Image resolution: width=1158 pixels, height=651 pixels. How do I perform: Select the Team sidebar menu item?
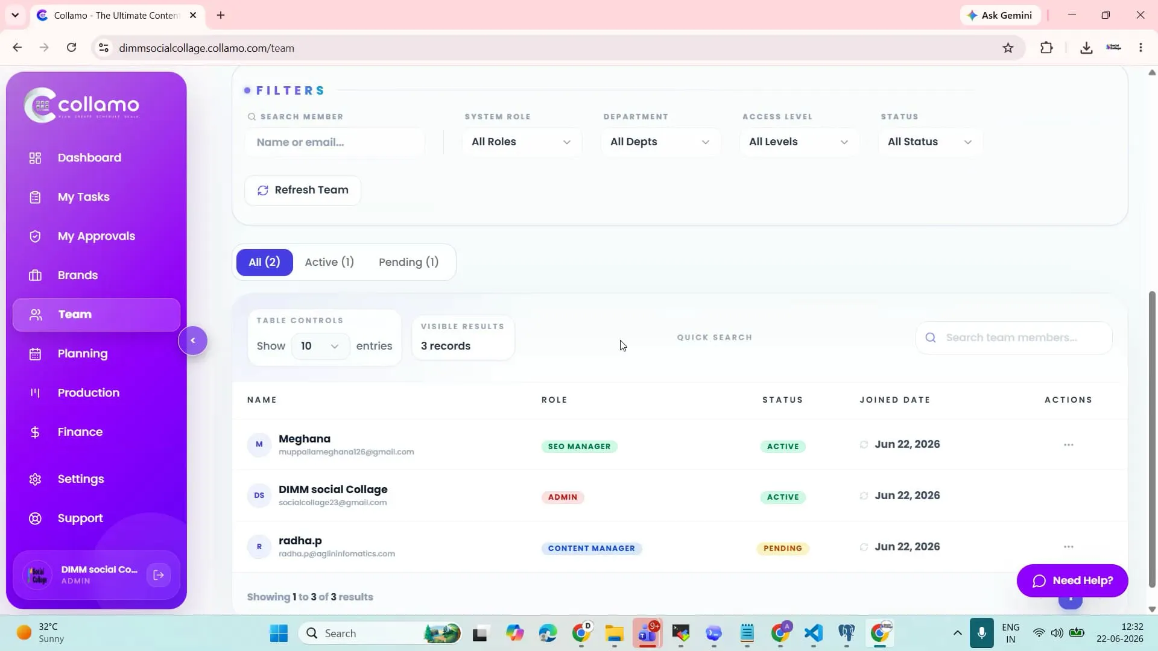coord(96,315)
